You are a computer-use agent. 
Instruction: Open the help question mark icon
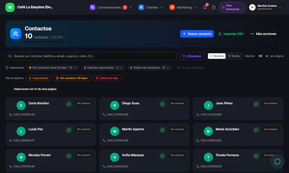pyautogui.click(x=213, y=7)
